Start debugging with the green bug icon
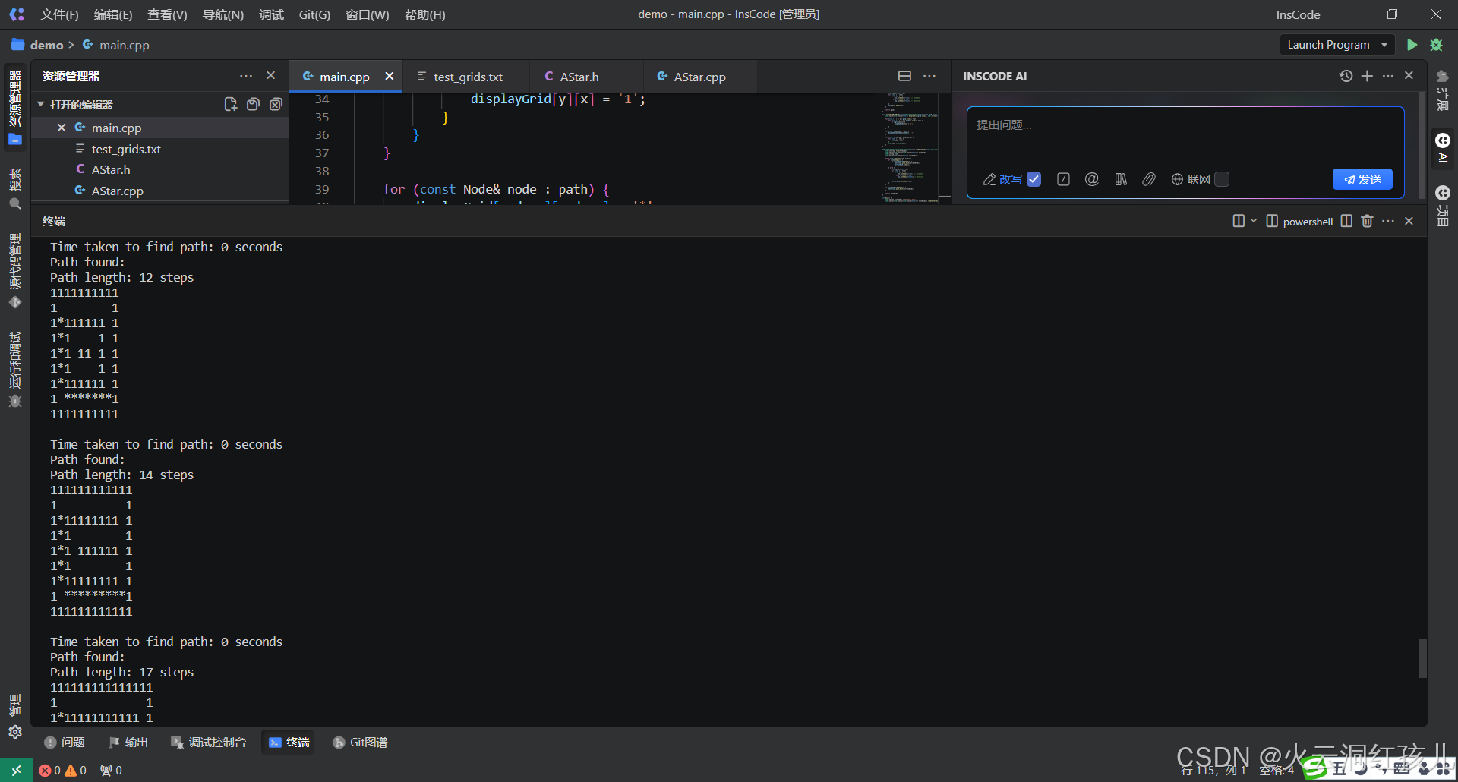 coord(1436,45)
